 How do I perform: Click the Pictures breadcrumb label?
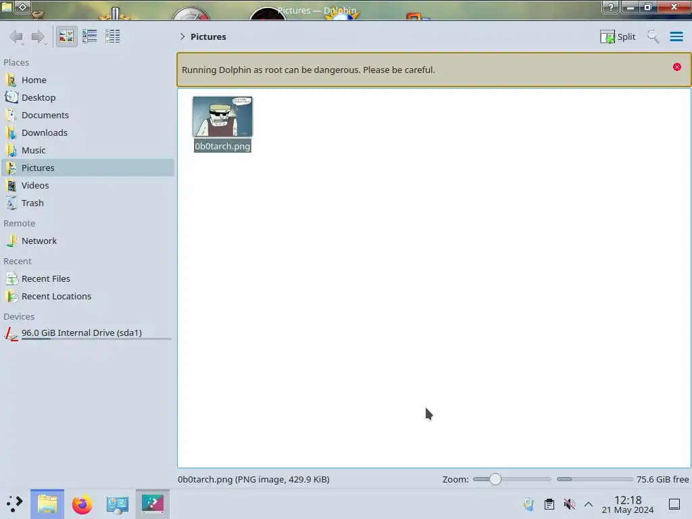coord(208,36)
